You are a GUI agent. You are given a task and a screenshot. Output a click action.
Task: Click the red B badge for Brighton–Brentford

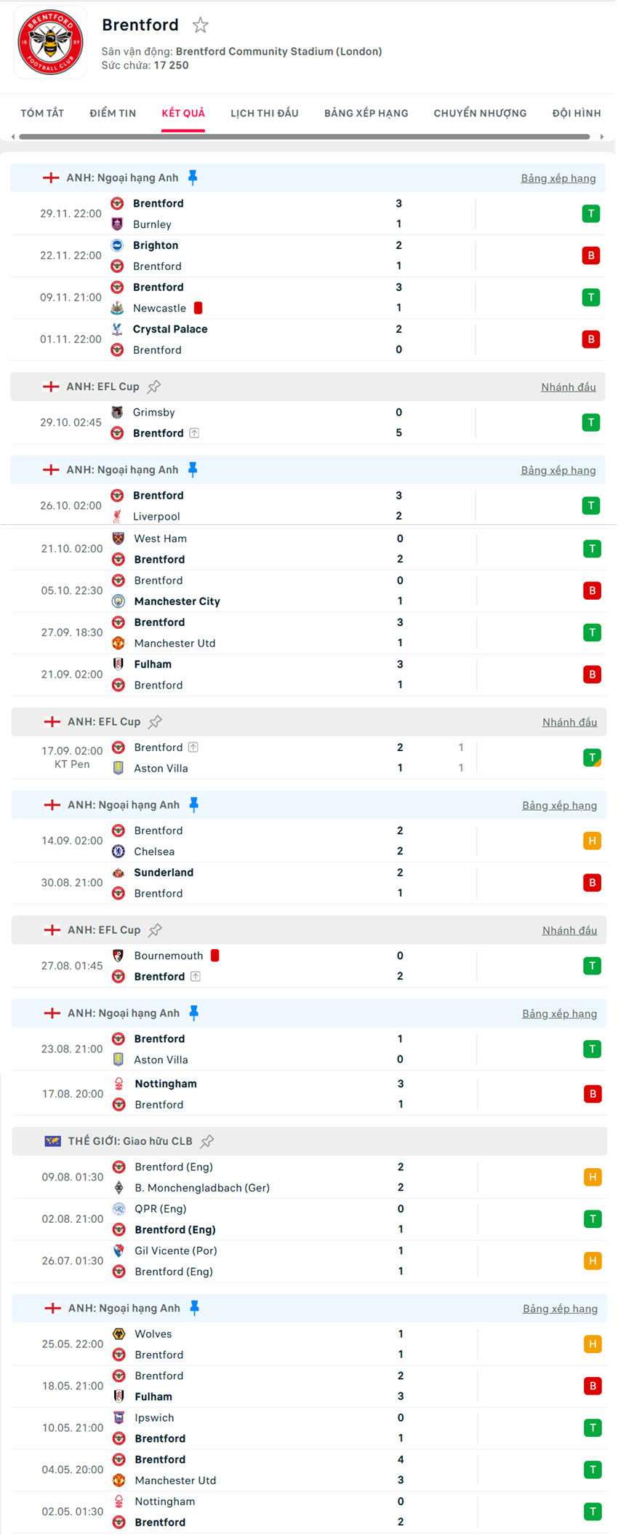(590, 255)
